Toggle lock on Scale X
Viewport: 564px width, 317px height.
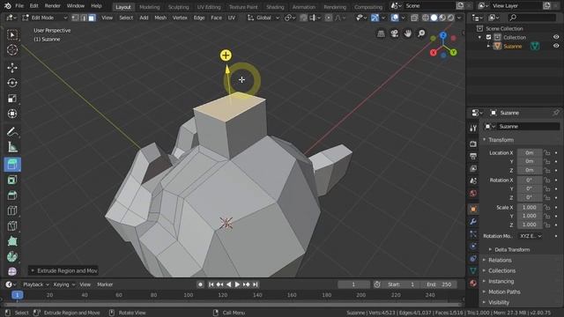click(x=547, y=208)
